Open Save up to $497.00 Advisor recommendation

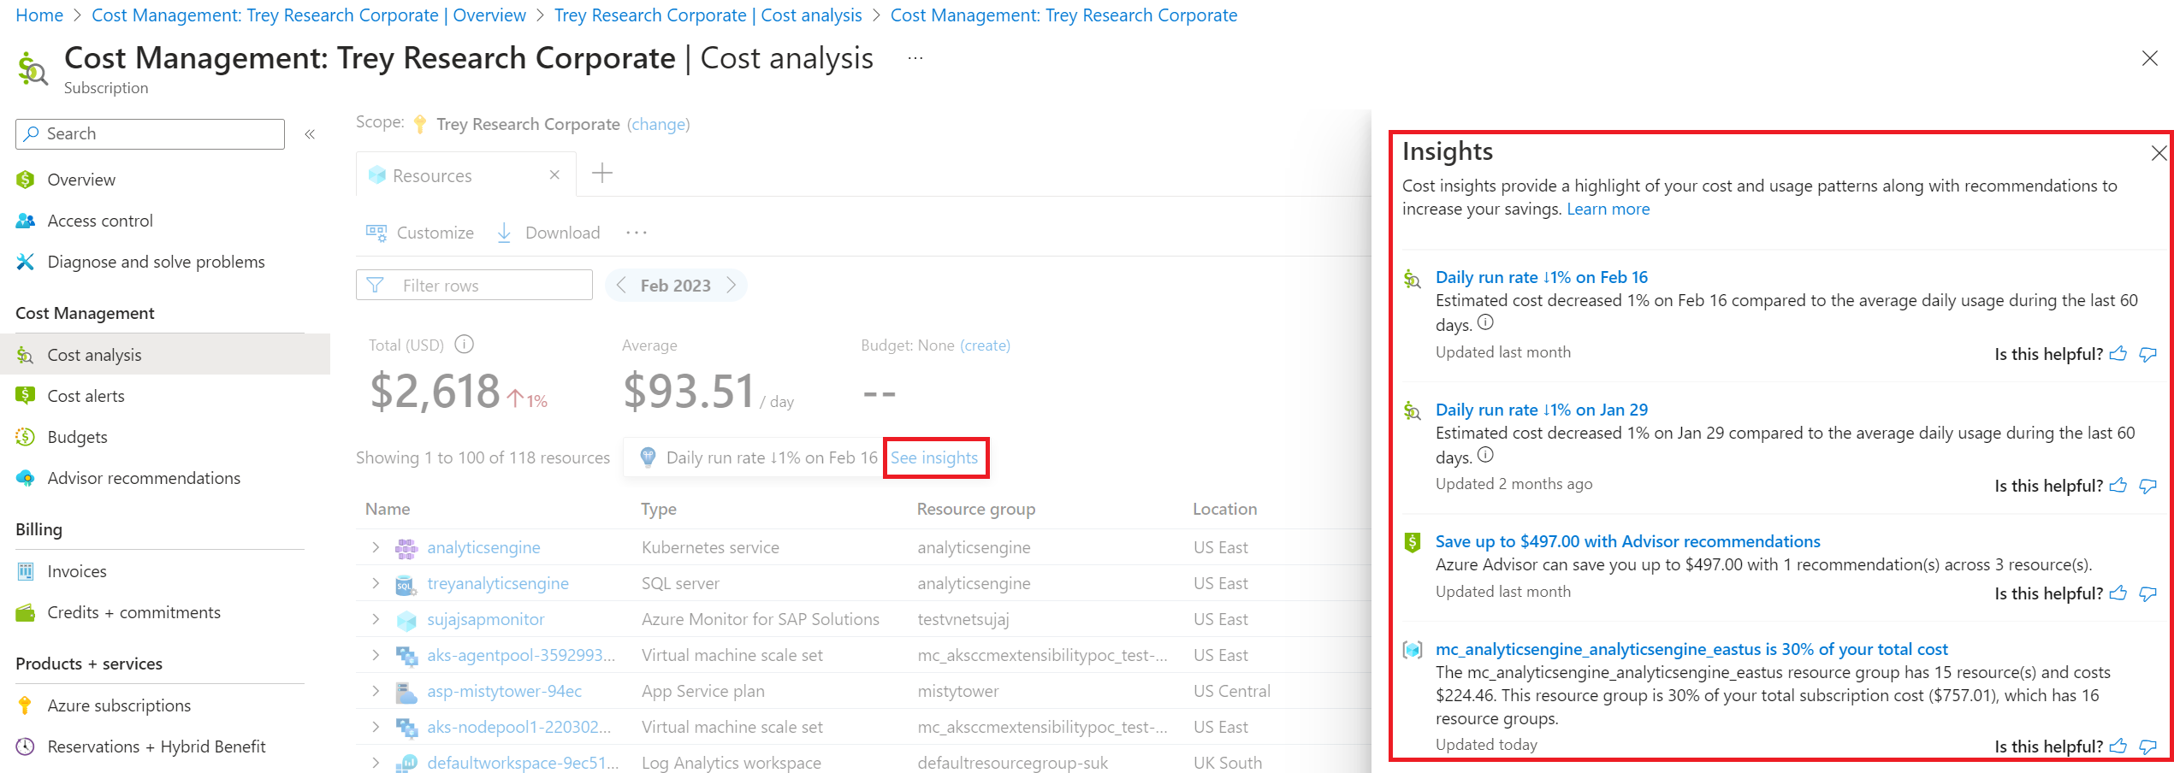coord(1627,541)
